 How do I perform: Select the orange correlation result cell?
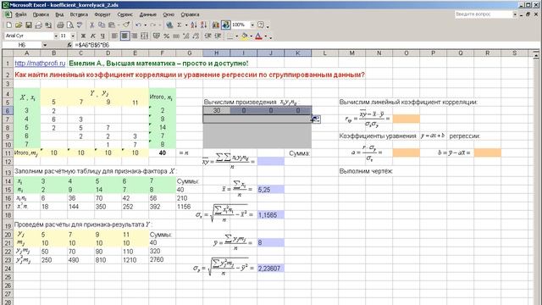(406, 119)
